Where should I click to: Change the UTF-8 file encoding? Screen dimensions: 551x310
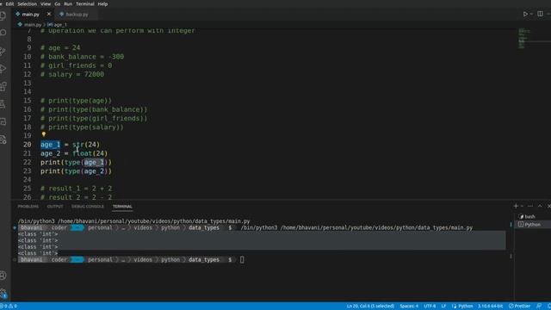(x=430, y=307)
